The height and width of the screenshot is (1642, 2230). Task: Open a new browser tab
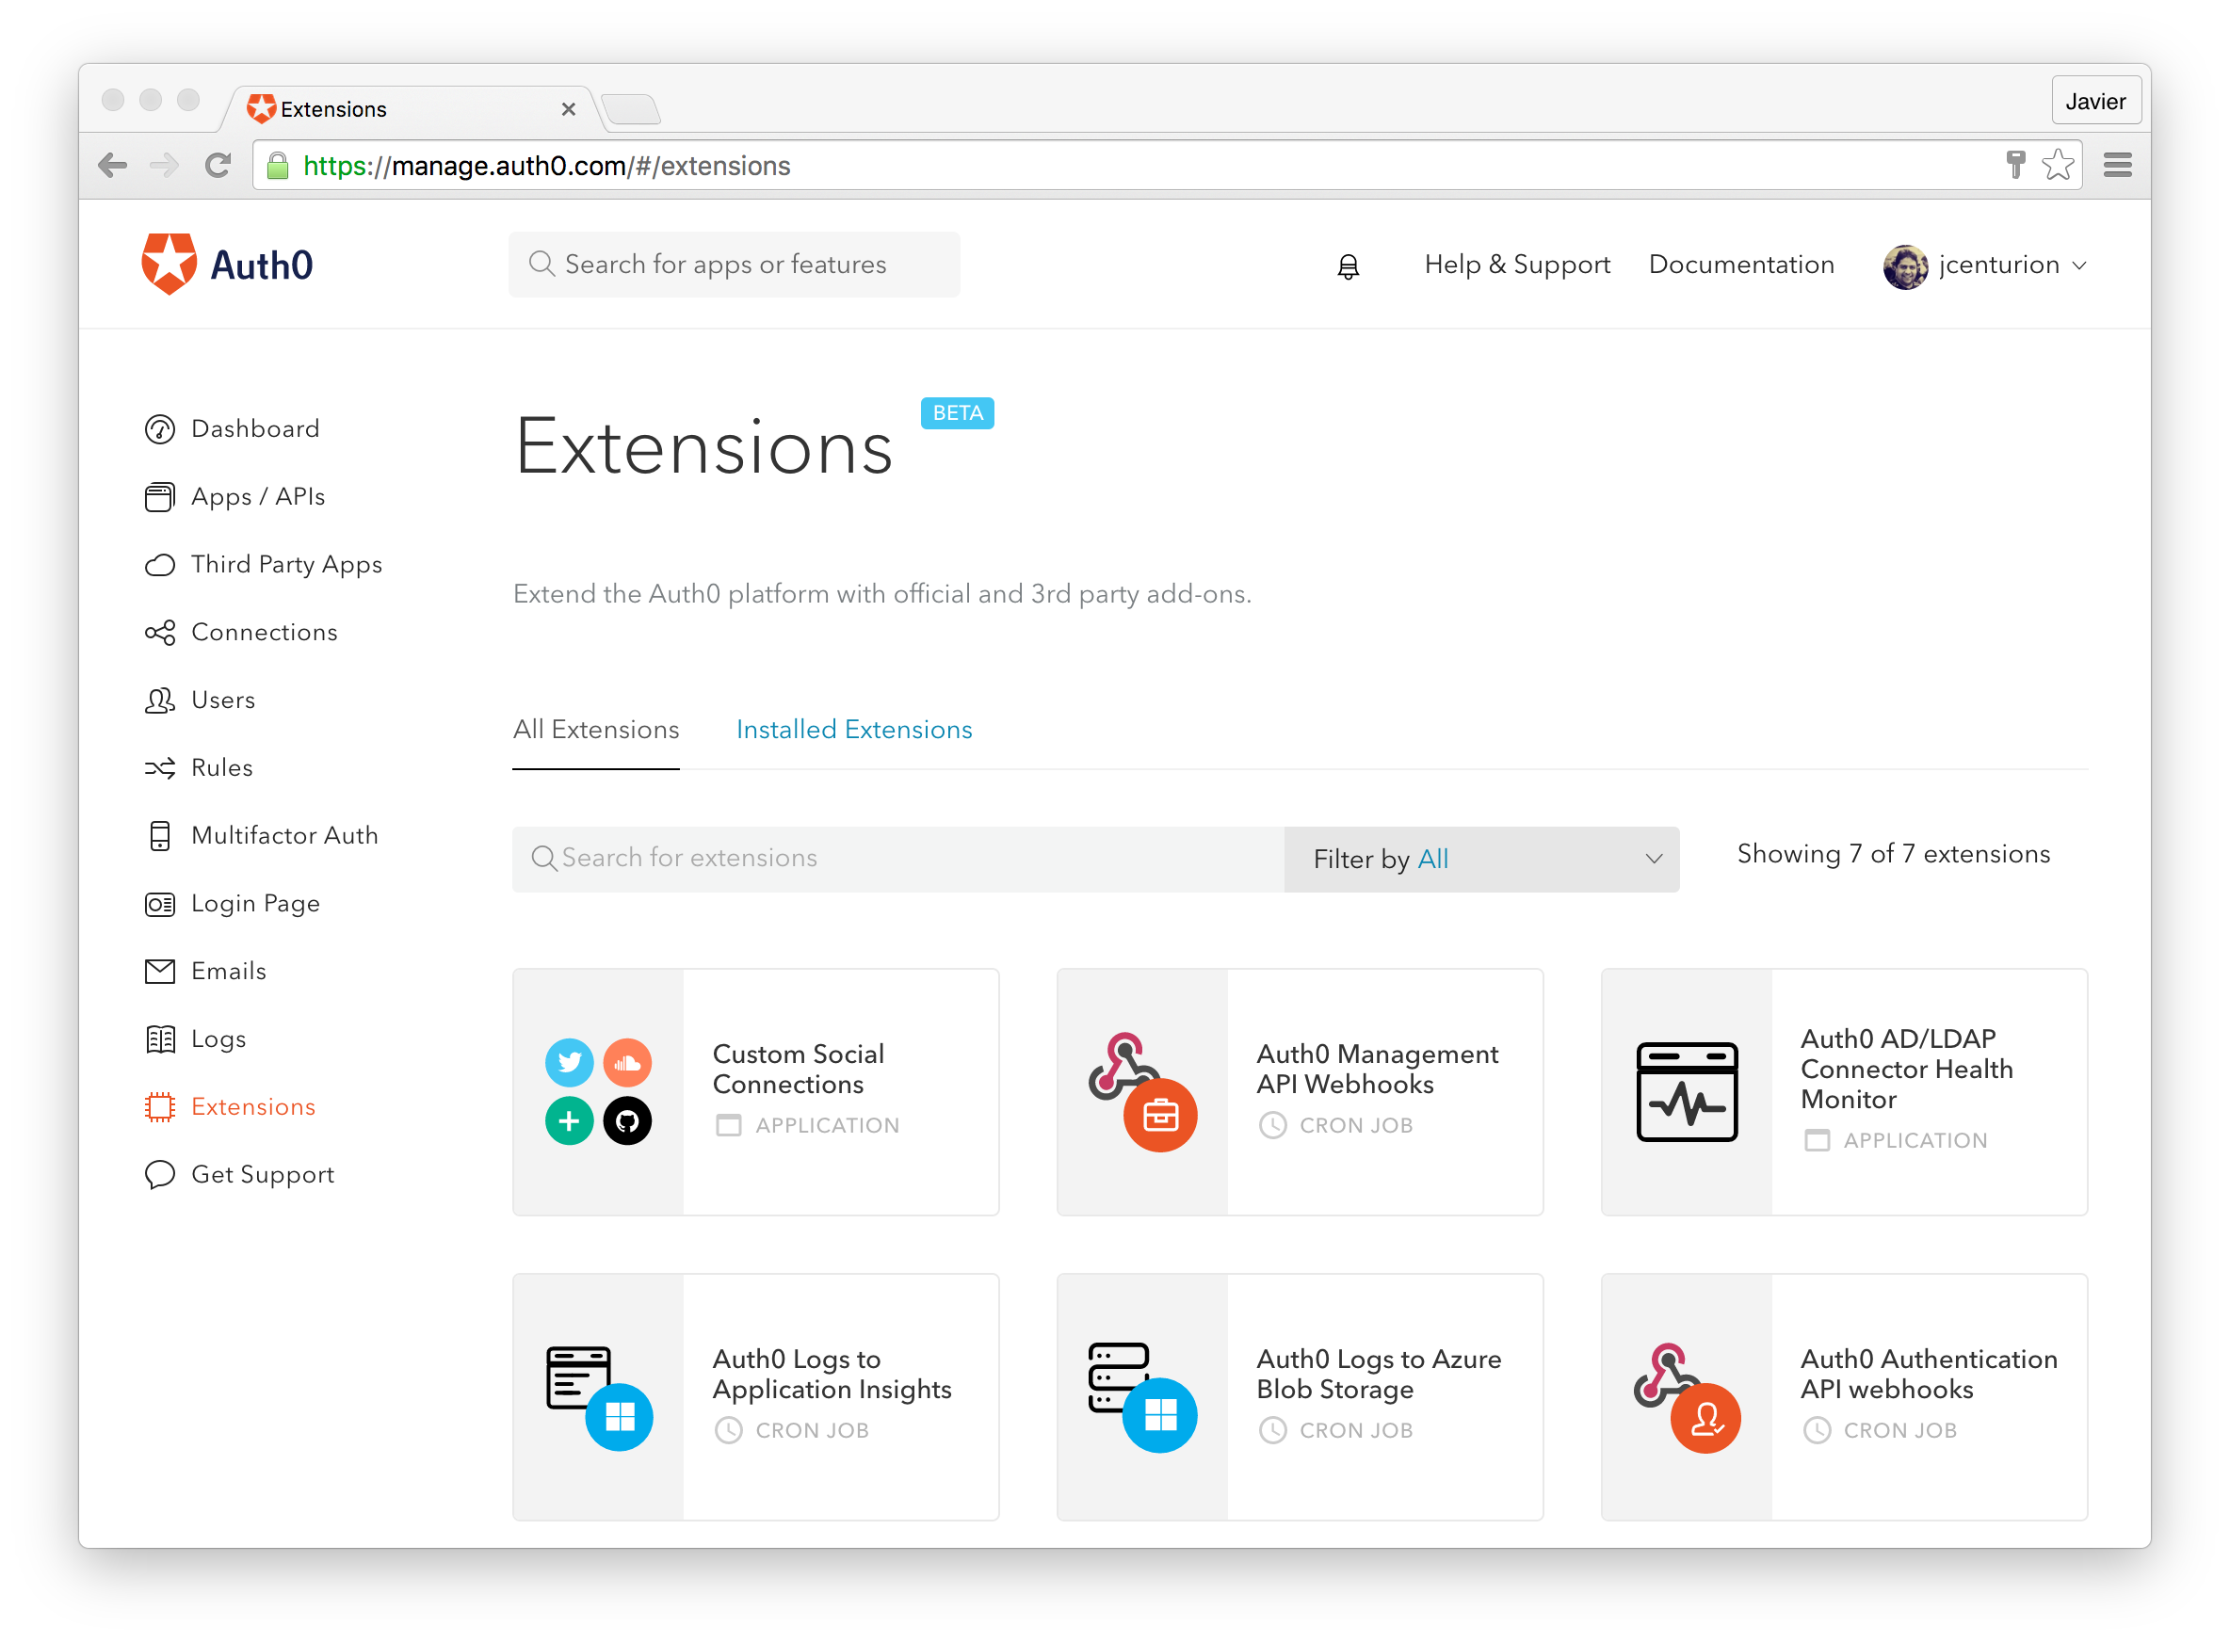(629, 108)
